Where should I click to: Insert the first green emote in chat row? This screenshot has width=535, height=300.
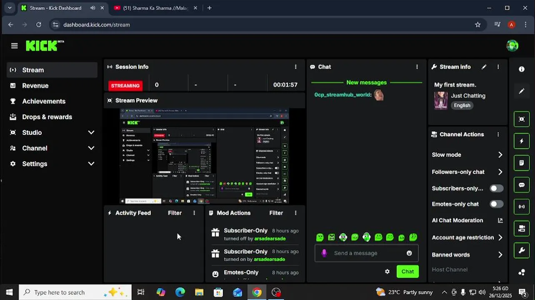pyautogui.click(x=320, y=237)
